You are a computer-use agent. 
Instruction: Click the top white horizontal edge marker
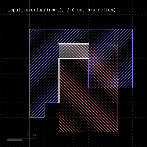(x=73, y=44)
